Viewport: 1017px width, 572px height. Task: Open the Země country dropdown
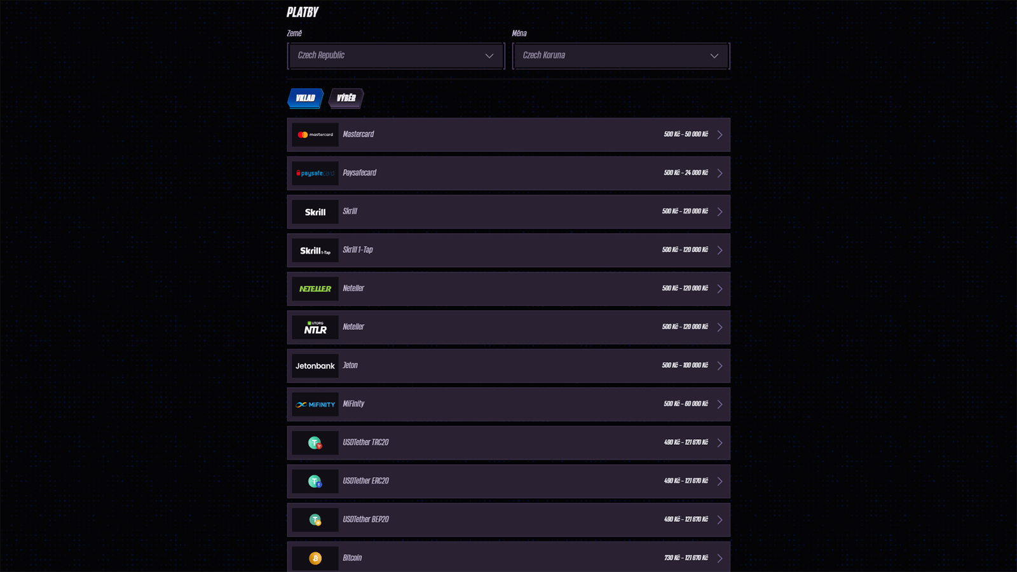396,56
